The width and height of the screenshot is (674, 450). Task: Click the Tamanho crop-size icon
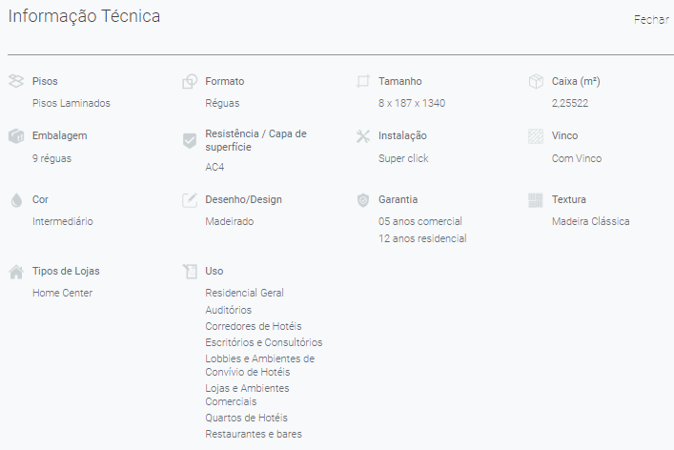363,81
